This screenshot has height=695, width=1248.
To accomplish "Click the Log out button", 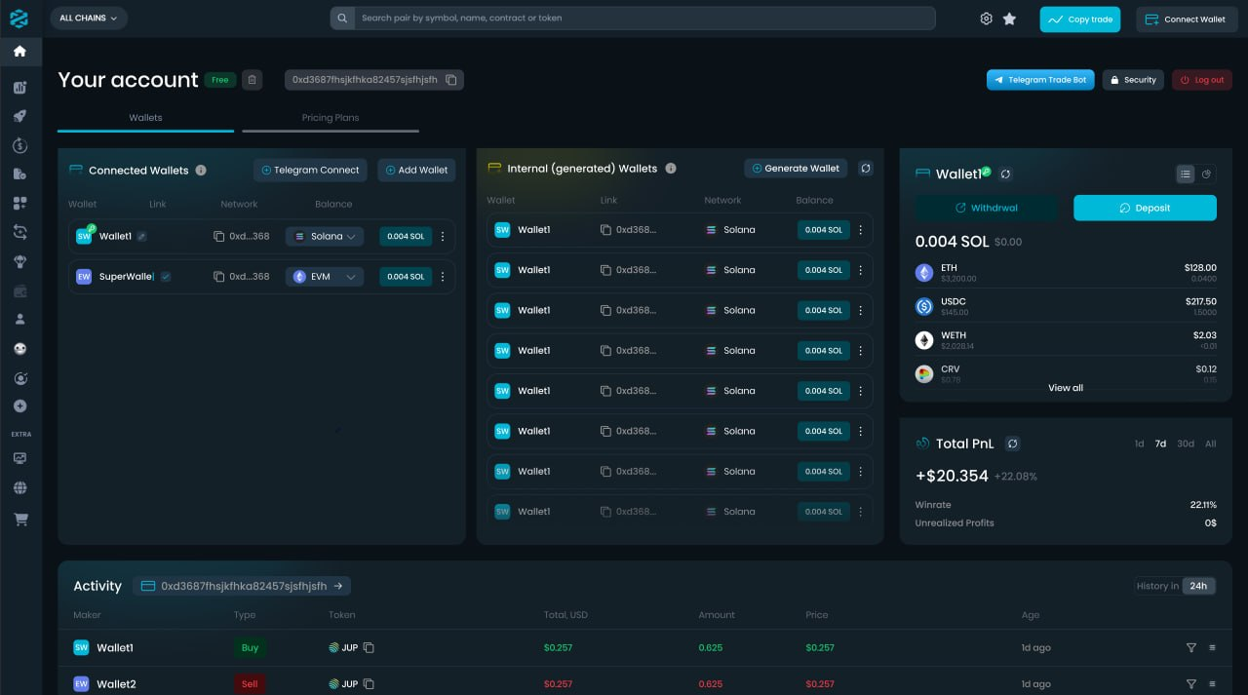I will [x=1202, y=80].
